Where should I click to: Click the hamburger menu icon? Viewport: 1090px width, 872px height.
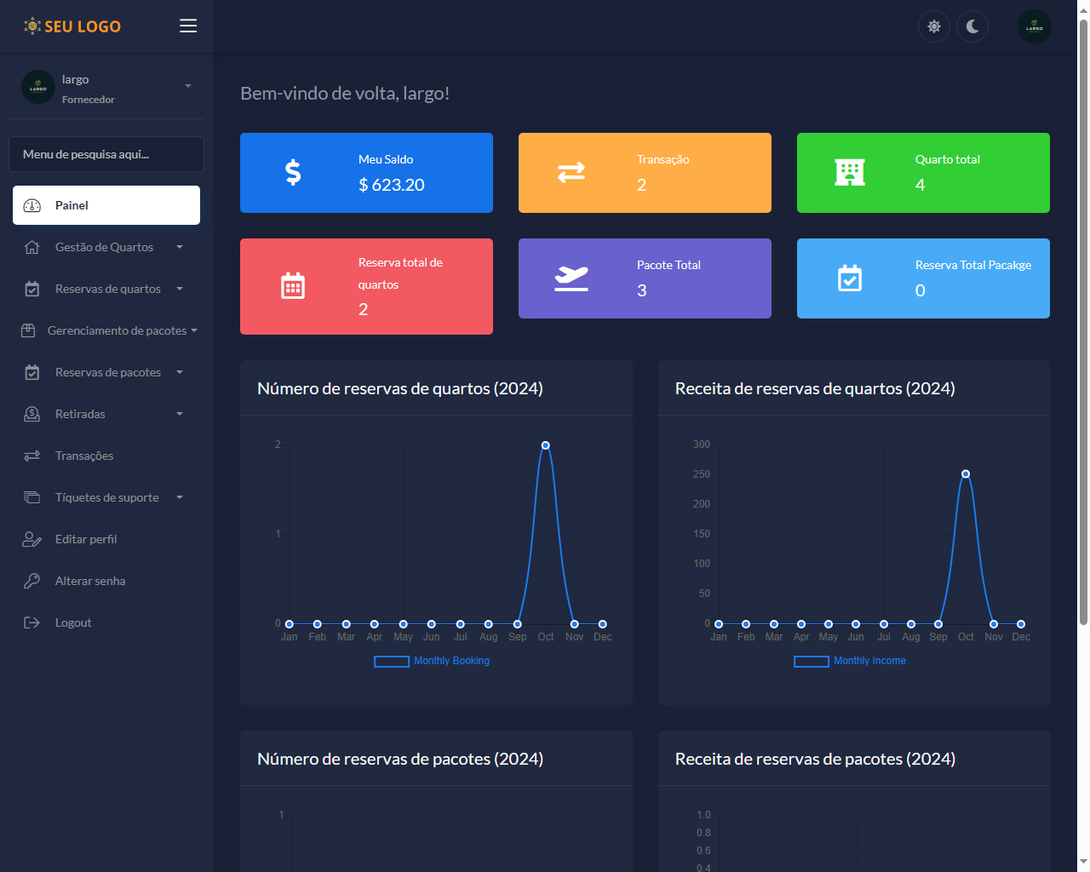[188, 26]
